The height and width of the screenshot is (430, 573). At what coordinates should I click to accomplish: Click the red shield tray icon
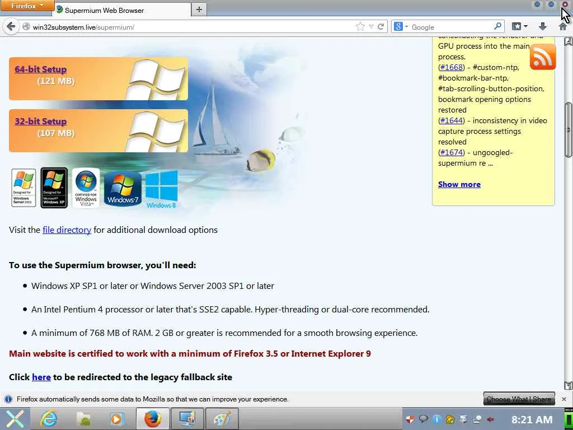point(410,419)
